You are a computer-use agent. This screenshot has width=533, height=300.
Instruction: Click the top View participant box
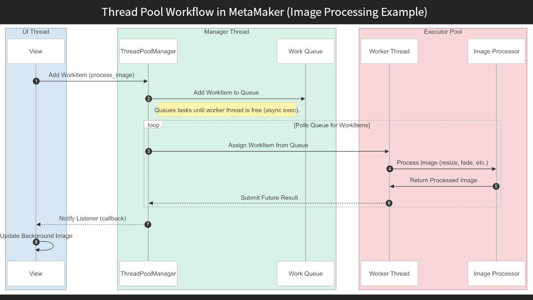36,51
